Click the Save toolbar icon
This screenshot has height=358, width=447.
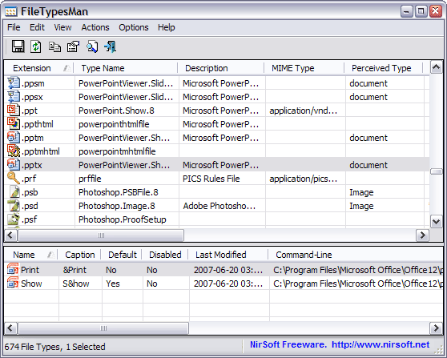(x=18, y=46)
